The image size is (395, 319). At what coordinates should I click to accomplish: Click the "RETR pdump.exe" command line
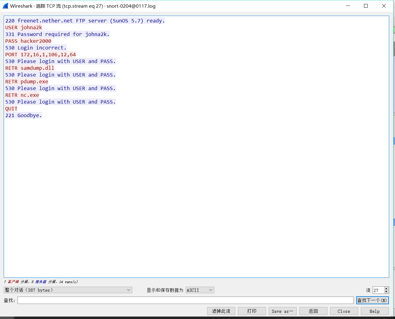click(27, 81)
